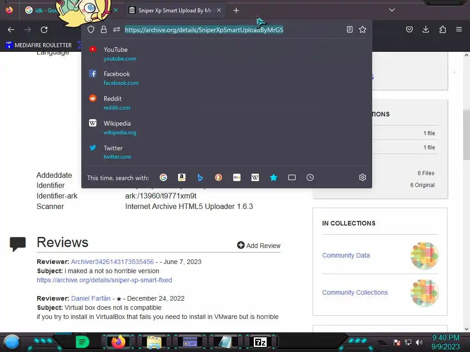The height and width of the screenshot is (352, 470).
Task: Open Save to Pocket icon
Action: point(409,29)
